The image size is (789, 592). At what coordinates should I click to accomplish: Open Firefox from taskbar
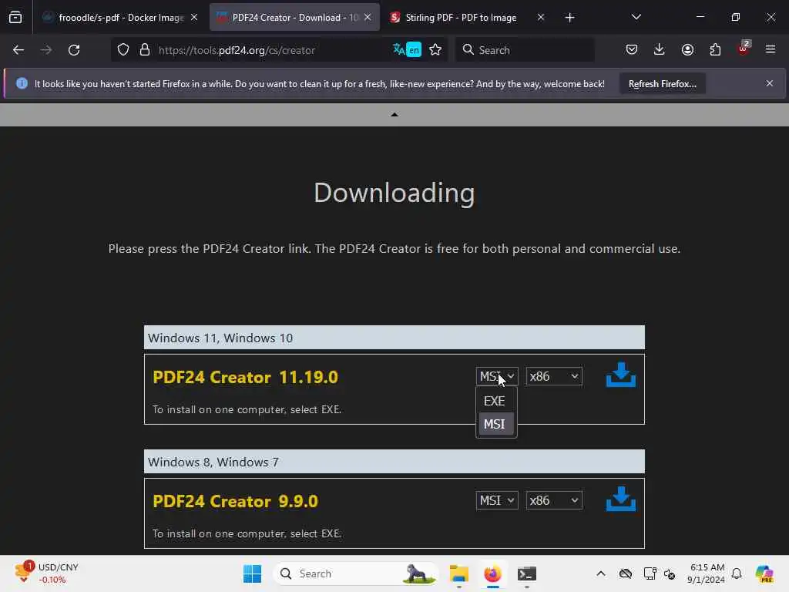coord(492,573)
